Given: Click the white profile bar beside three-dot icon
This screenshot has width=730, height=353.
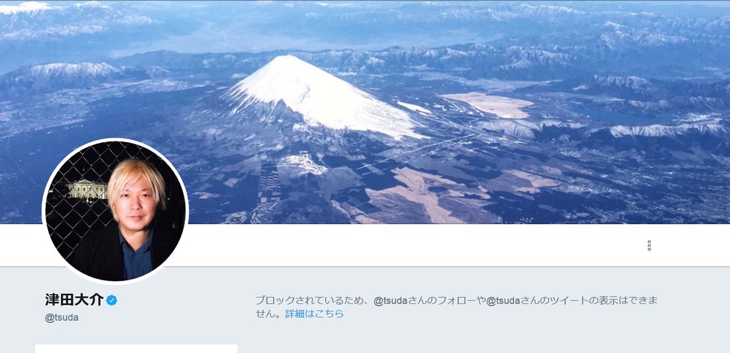Looking at the screenshot, I should (414, 245).
